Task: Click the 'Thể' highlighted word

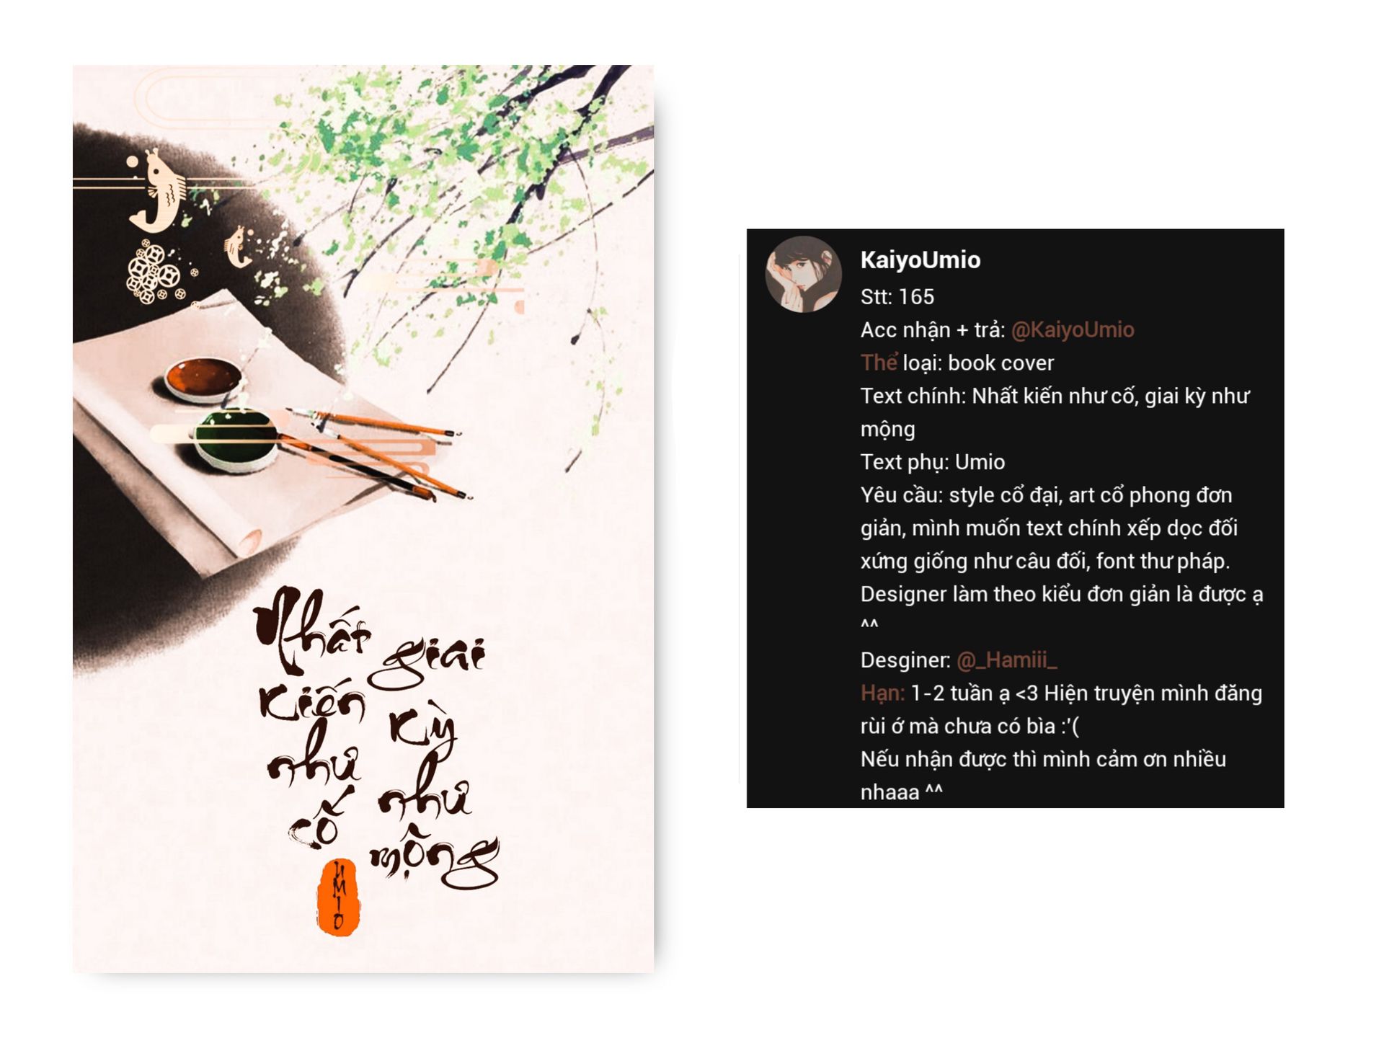Action: [x=879, y=362]
